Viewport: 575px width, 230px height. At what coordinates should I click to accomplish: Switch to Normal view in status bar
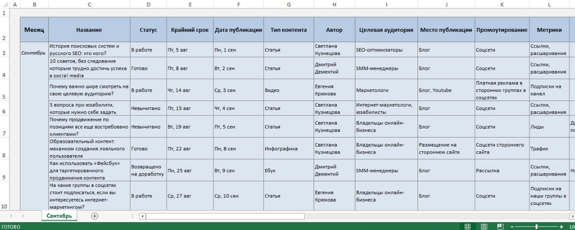(x=467, y=226)
